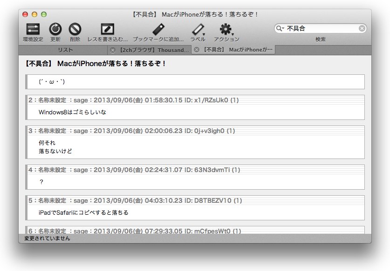
Task: Click the yellow minimize window button
Action: 34,14
